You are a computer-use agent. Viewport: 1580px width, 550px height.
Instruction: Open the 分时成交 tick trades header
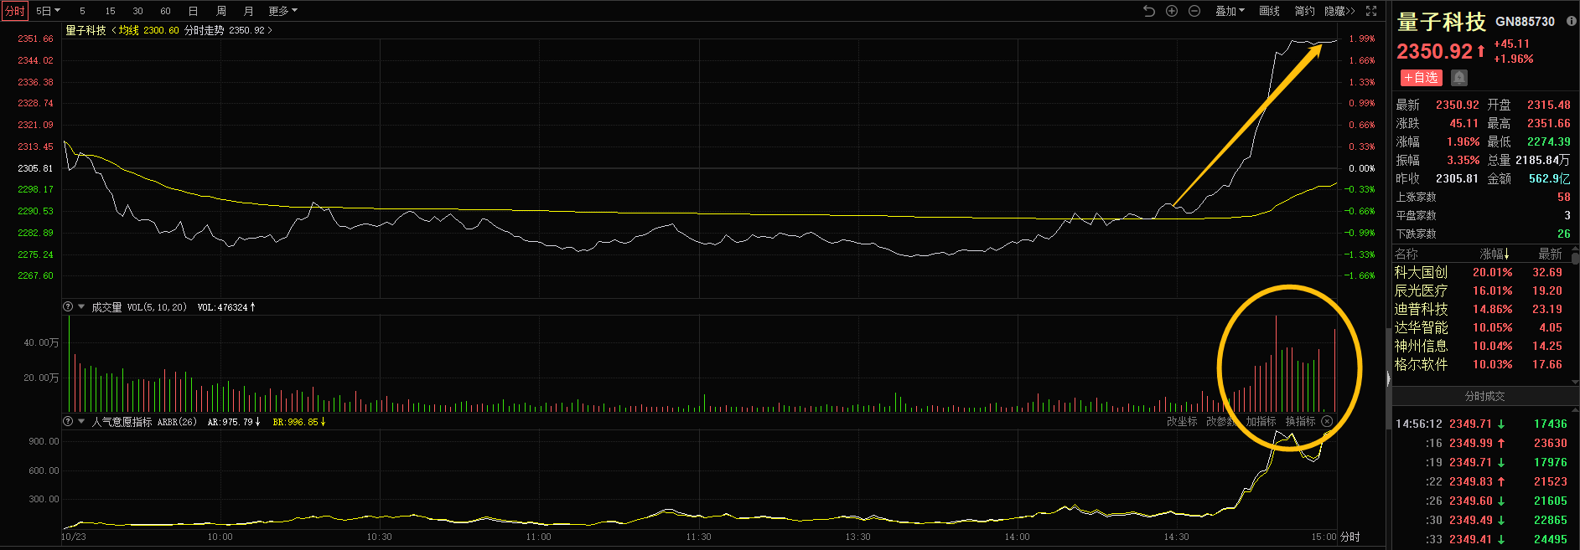tap(1484, 396)
